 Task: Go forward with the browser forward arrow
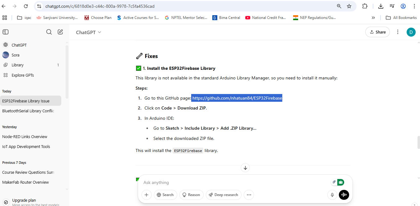tap(15, 6)
